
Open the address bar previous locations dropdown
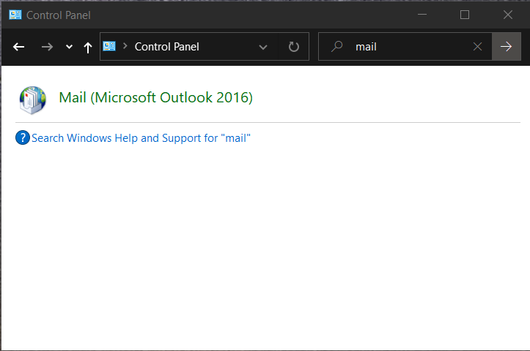(263, 47)
